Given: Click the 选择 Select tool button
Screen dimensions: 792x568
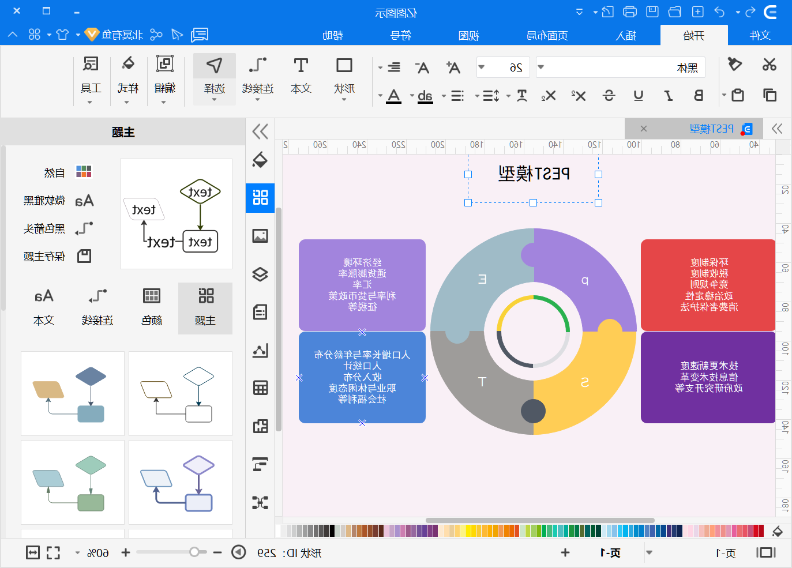Looking at the screenshot, I should [x=215, y=79].
